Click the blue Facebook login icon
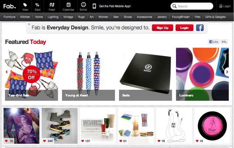Viewport: 234px width, 148px height. coord(200,28)
